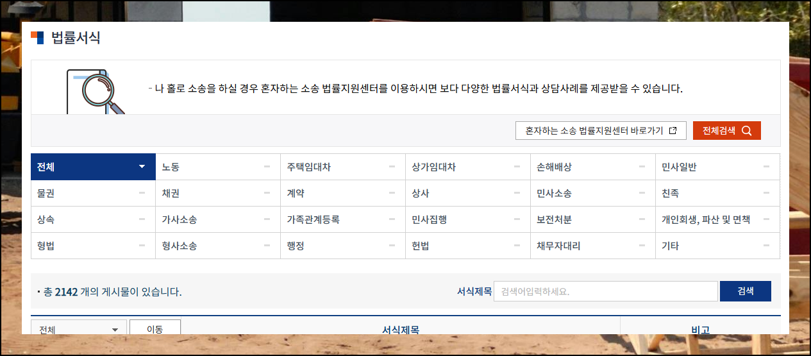
Task: Click the 이동 button
Action: [155, 328]
